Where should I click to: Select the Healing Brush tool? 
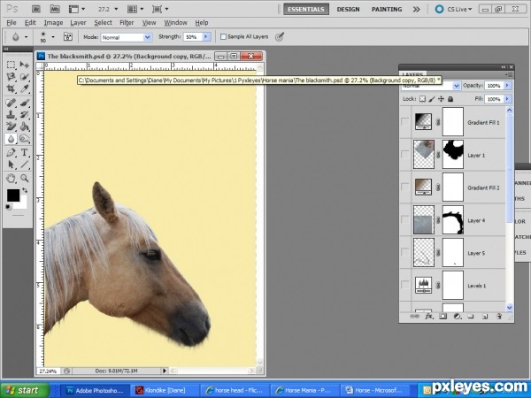pos(11,103)
